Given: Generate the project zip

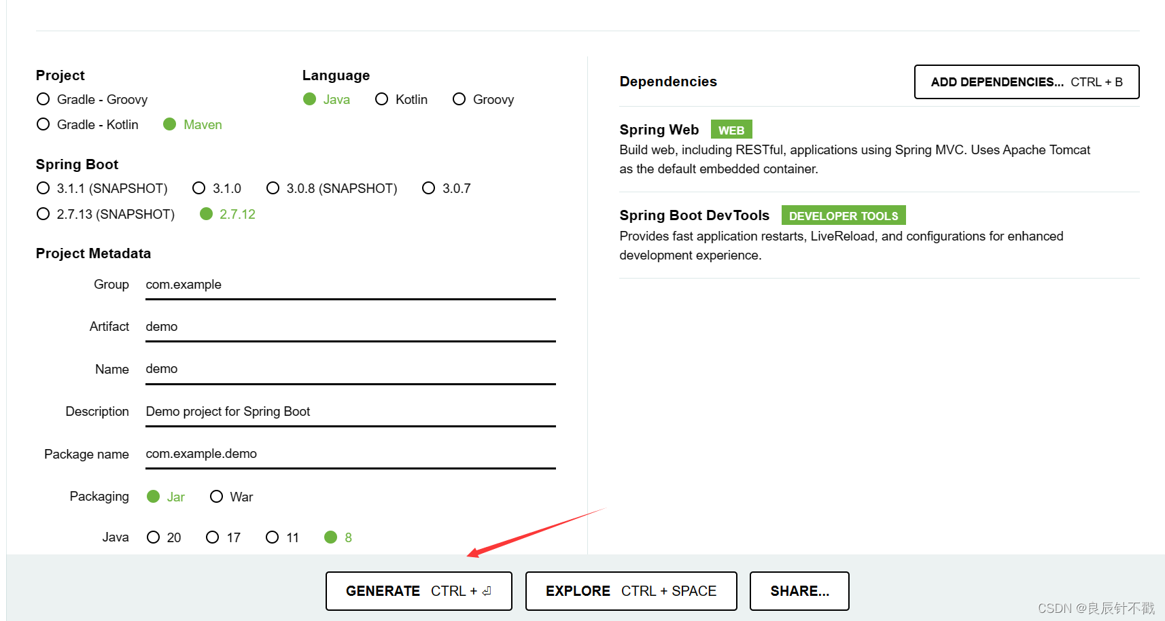Looking at the screenshot, I should 419,591.
